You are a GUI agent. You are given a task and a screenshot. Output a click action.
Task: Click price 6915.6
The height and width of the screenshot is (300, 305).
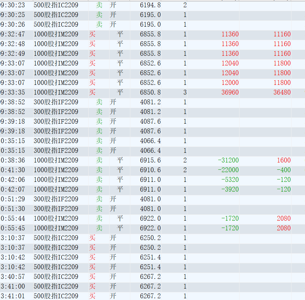(x=150, y=160)
